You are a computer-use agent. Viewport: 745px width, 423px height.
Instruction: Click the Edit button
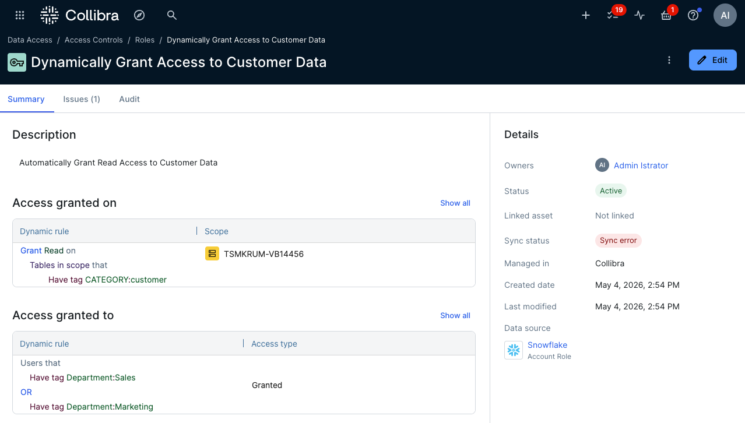[712, 60]
